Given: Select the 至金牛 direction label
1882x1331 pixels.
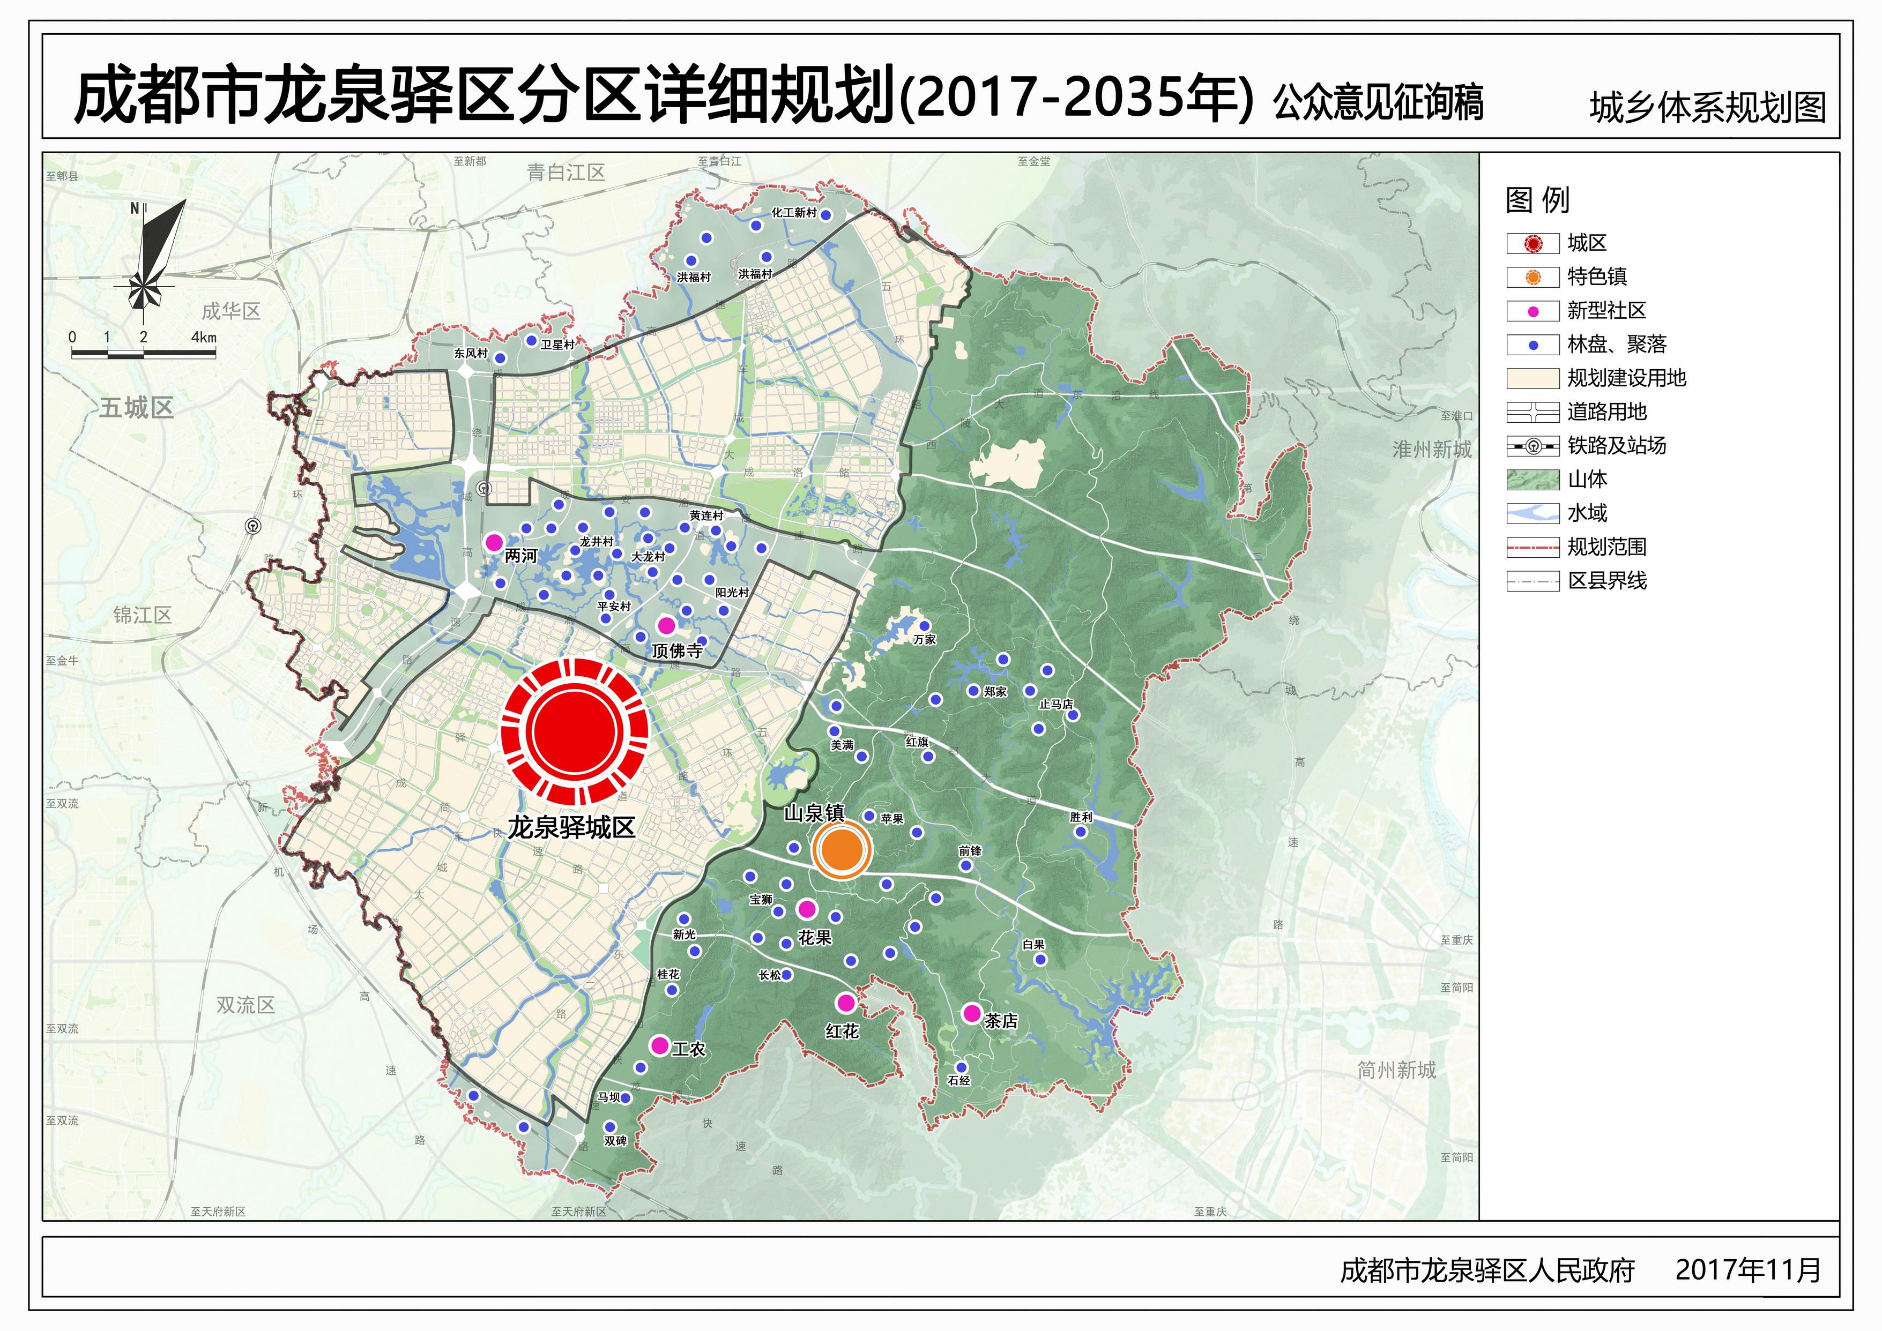Looking at the screenshot, I should pos(62,660).
